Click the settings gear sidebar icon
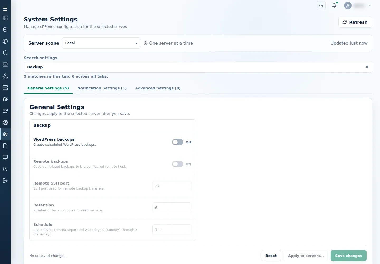Viewport: 380px width, 264px height. [x=5, y=134]
